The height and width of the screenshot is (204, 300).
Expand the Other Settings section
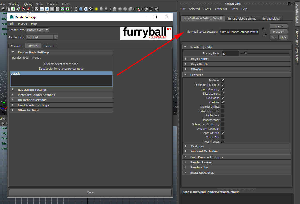(61, 110)
